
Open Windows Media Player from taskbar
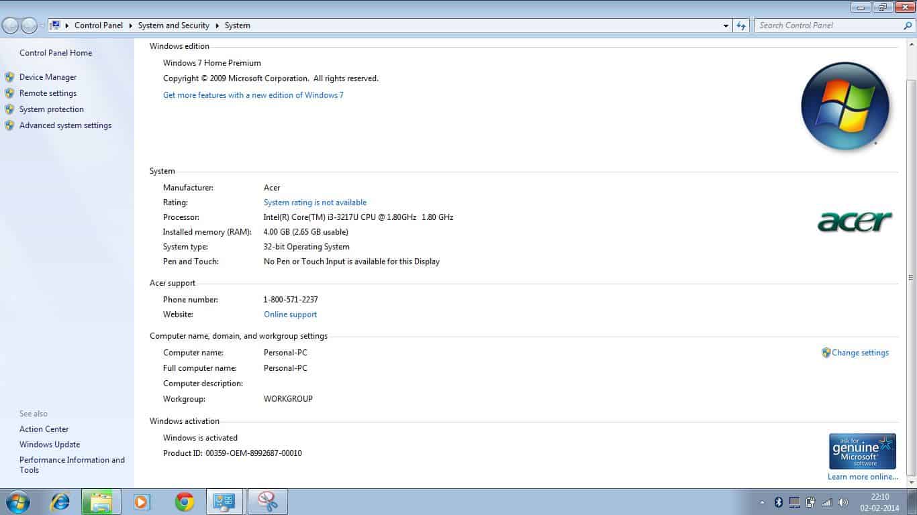(x=142, y=502)
